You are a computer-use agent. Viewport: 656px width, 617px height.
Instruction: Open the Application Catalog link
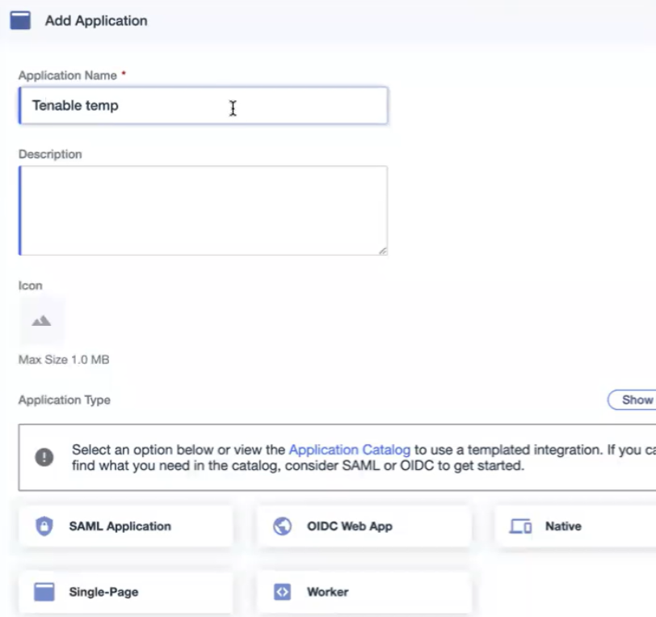350,450
